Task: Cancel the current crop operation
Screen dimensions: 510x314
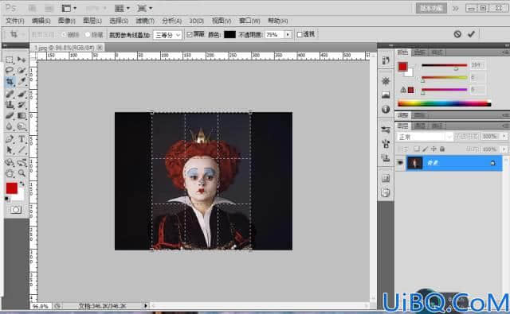Action: pyautogui.click(x=457, y=34)
